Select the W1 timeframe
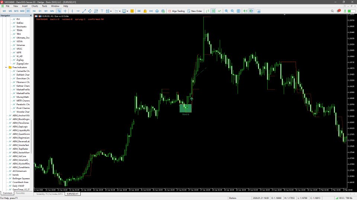The height and width of the screenshot is (200, 357). coord(46,11)
